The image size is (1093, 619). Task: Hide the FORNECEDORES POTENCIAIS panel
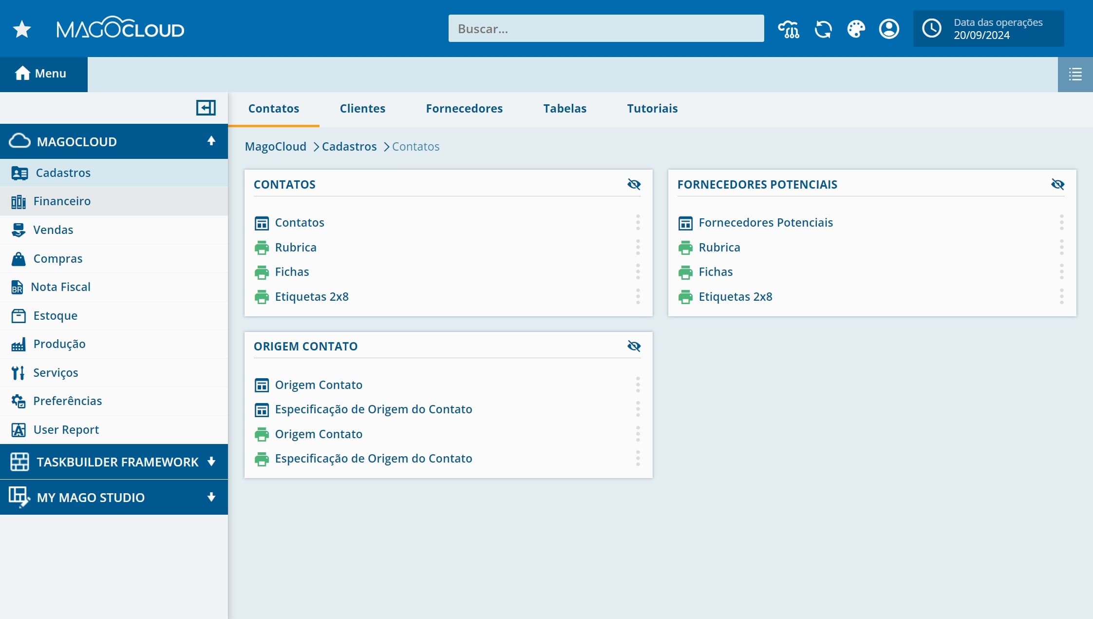pyautogui.click(x=1057, y=184)
